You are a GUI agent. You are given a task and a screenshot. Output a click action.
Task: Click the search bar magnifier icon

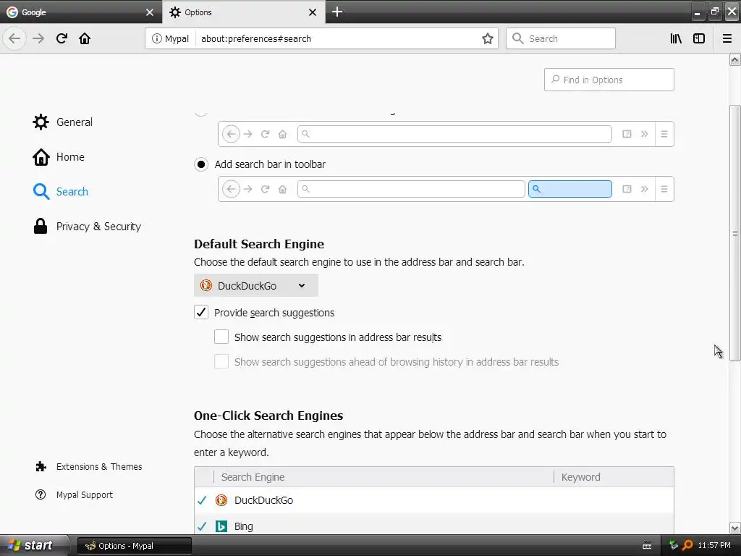pyautogui.click(x=518, y=38)
